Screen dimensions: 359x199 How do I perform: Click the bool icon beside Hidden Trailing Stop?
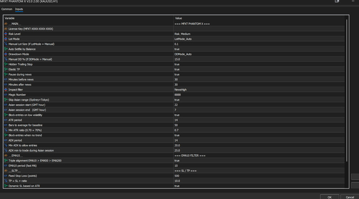6,64
